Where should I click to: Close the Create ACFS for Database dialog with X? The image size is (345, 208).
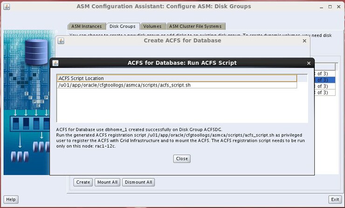(x=304, y=41)
